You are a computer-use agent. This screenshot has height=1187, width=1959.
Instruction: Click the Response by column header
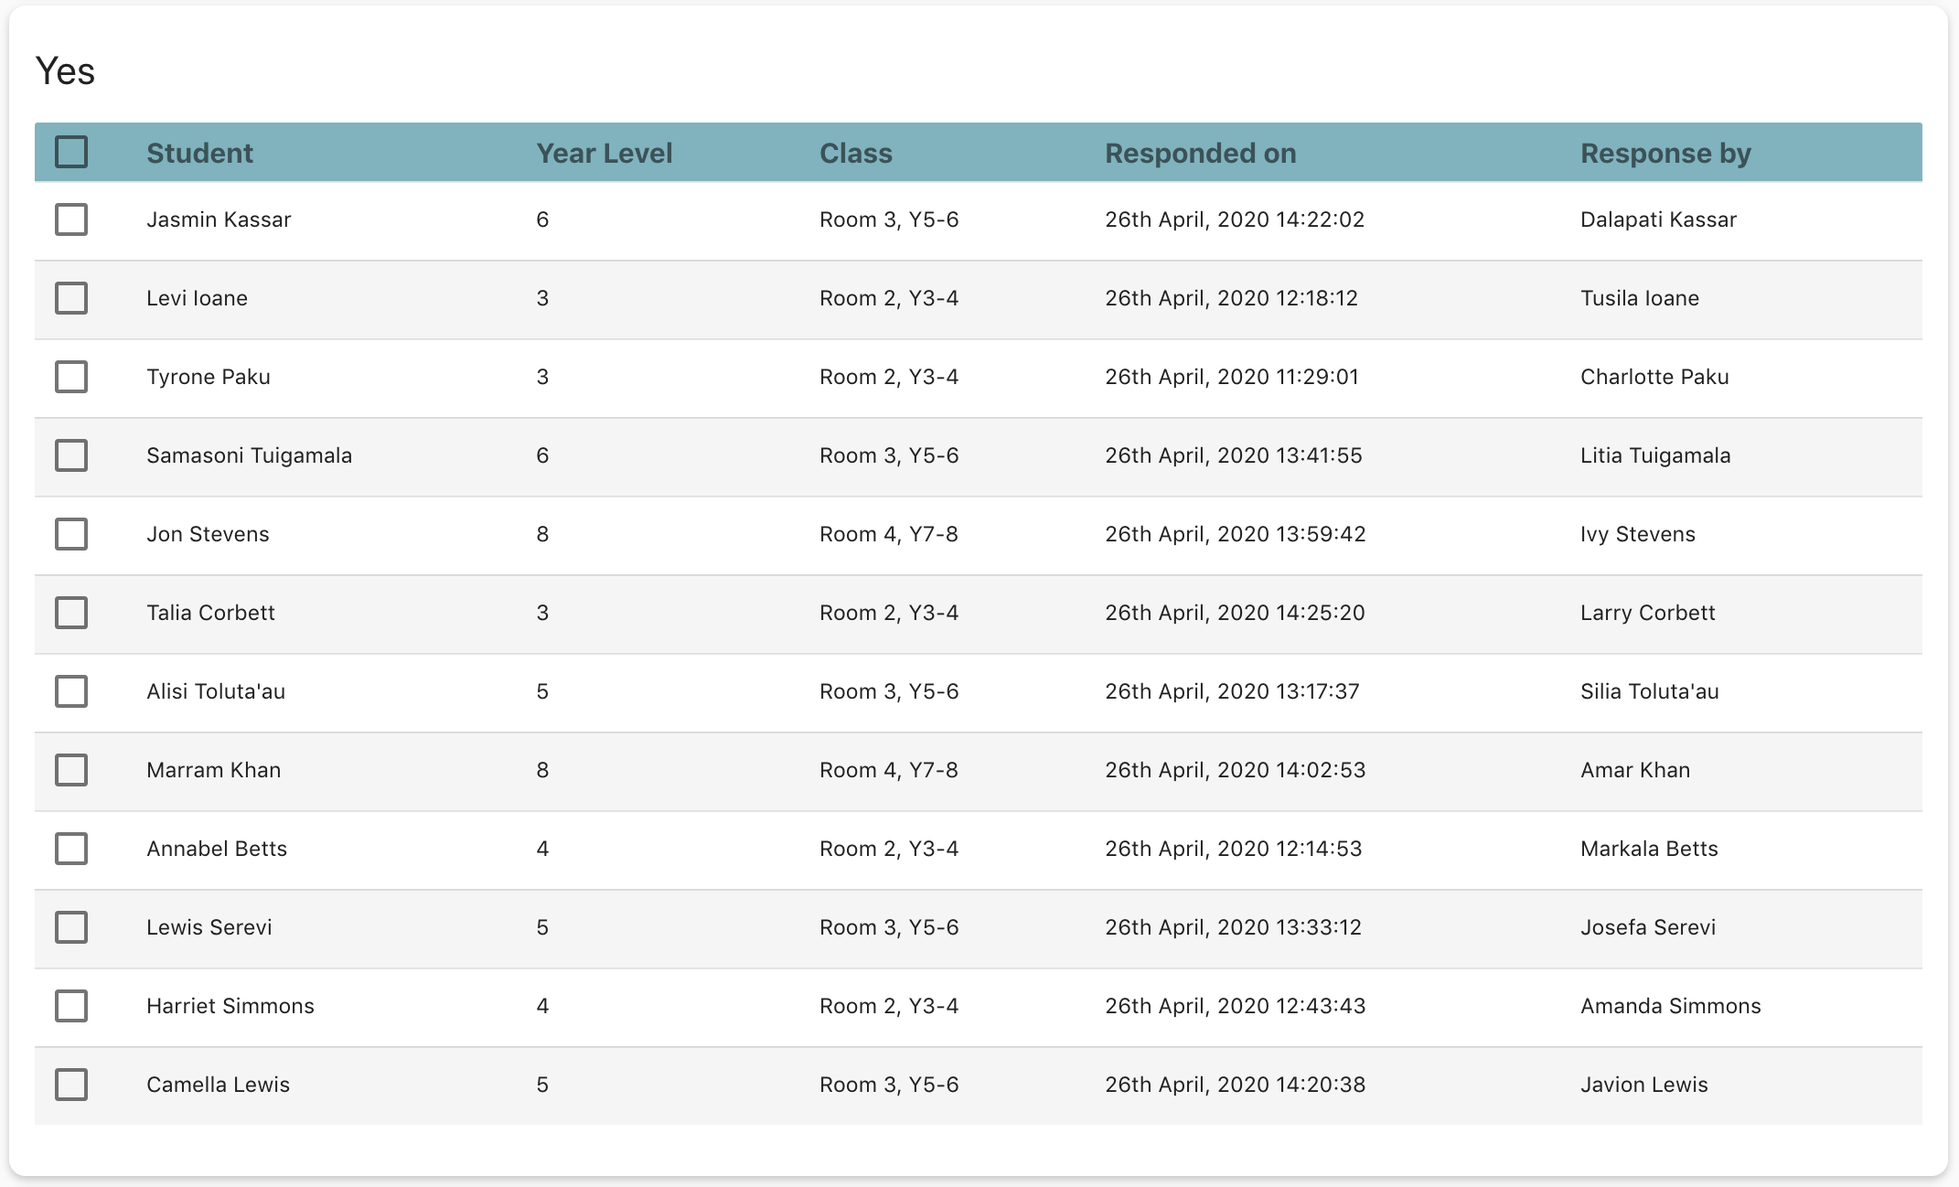[1665, 154]
